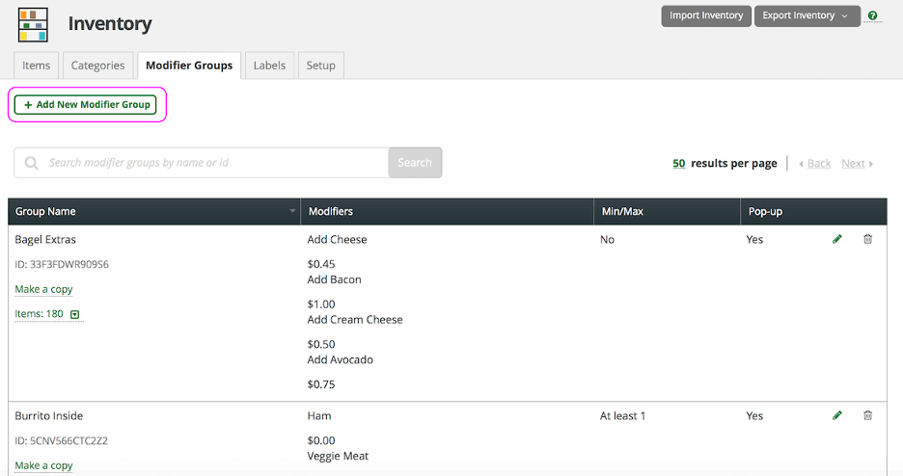Sort by the Group Name column arrow
Screen dimensions: 903x476
292,211
